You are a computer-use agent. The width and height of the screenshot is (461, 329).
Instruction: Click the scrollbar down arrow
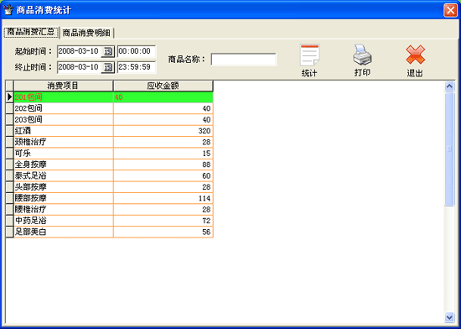pos(449,317)
